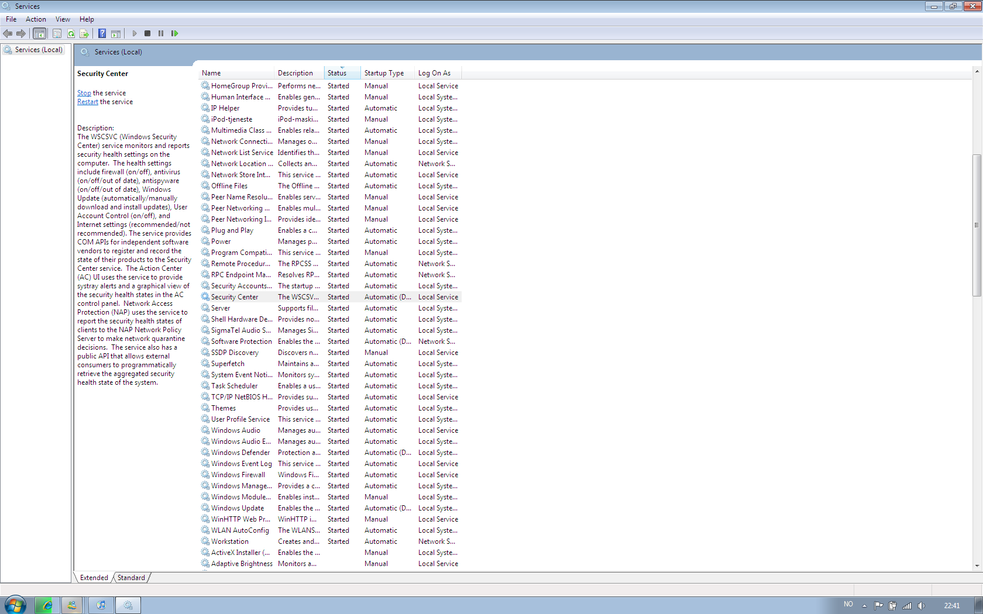This screenshot has height=614, width=983.
Task: Click the Back arrow toolbar icon
Action: [x=8, y=33]
